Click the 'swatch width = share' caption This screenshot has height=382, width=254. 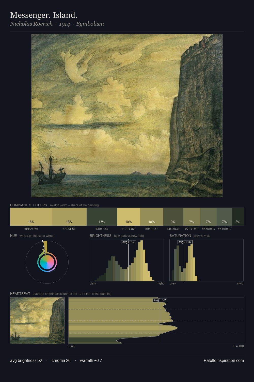pyautogui.click(x=74, y=205)
